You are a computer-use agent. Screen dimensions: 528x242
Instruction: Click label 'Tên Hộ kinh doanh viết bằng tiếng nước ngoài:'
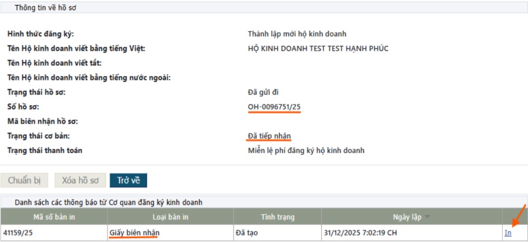pos(89,78)
